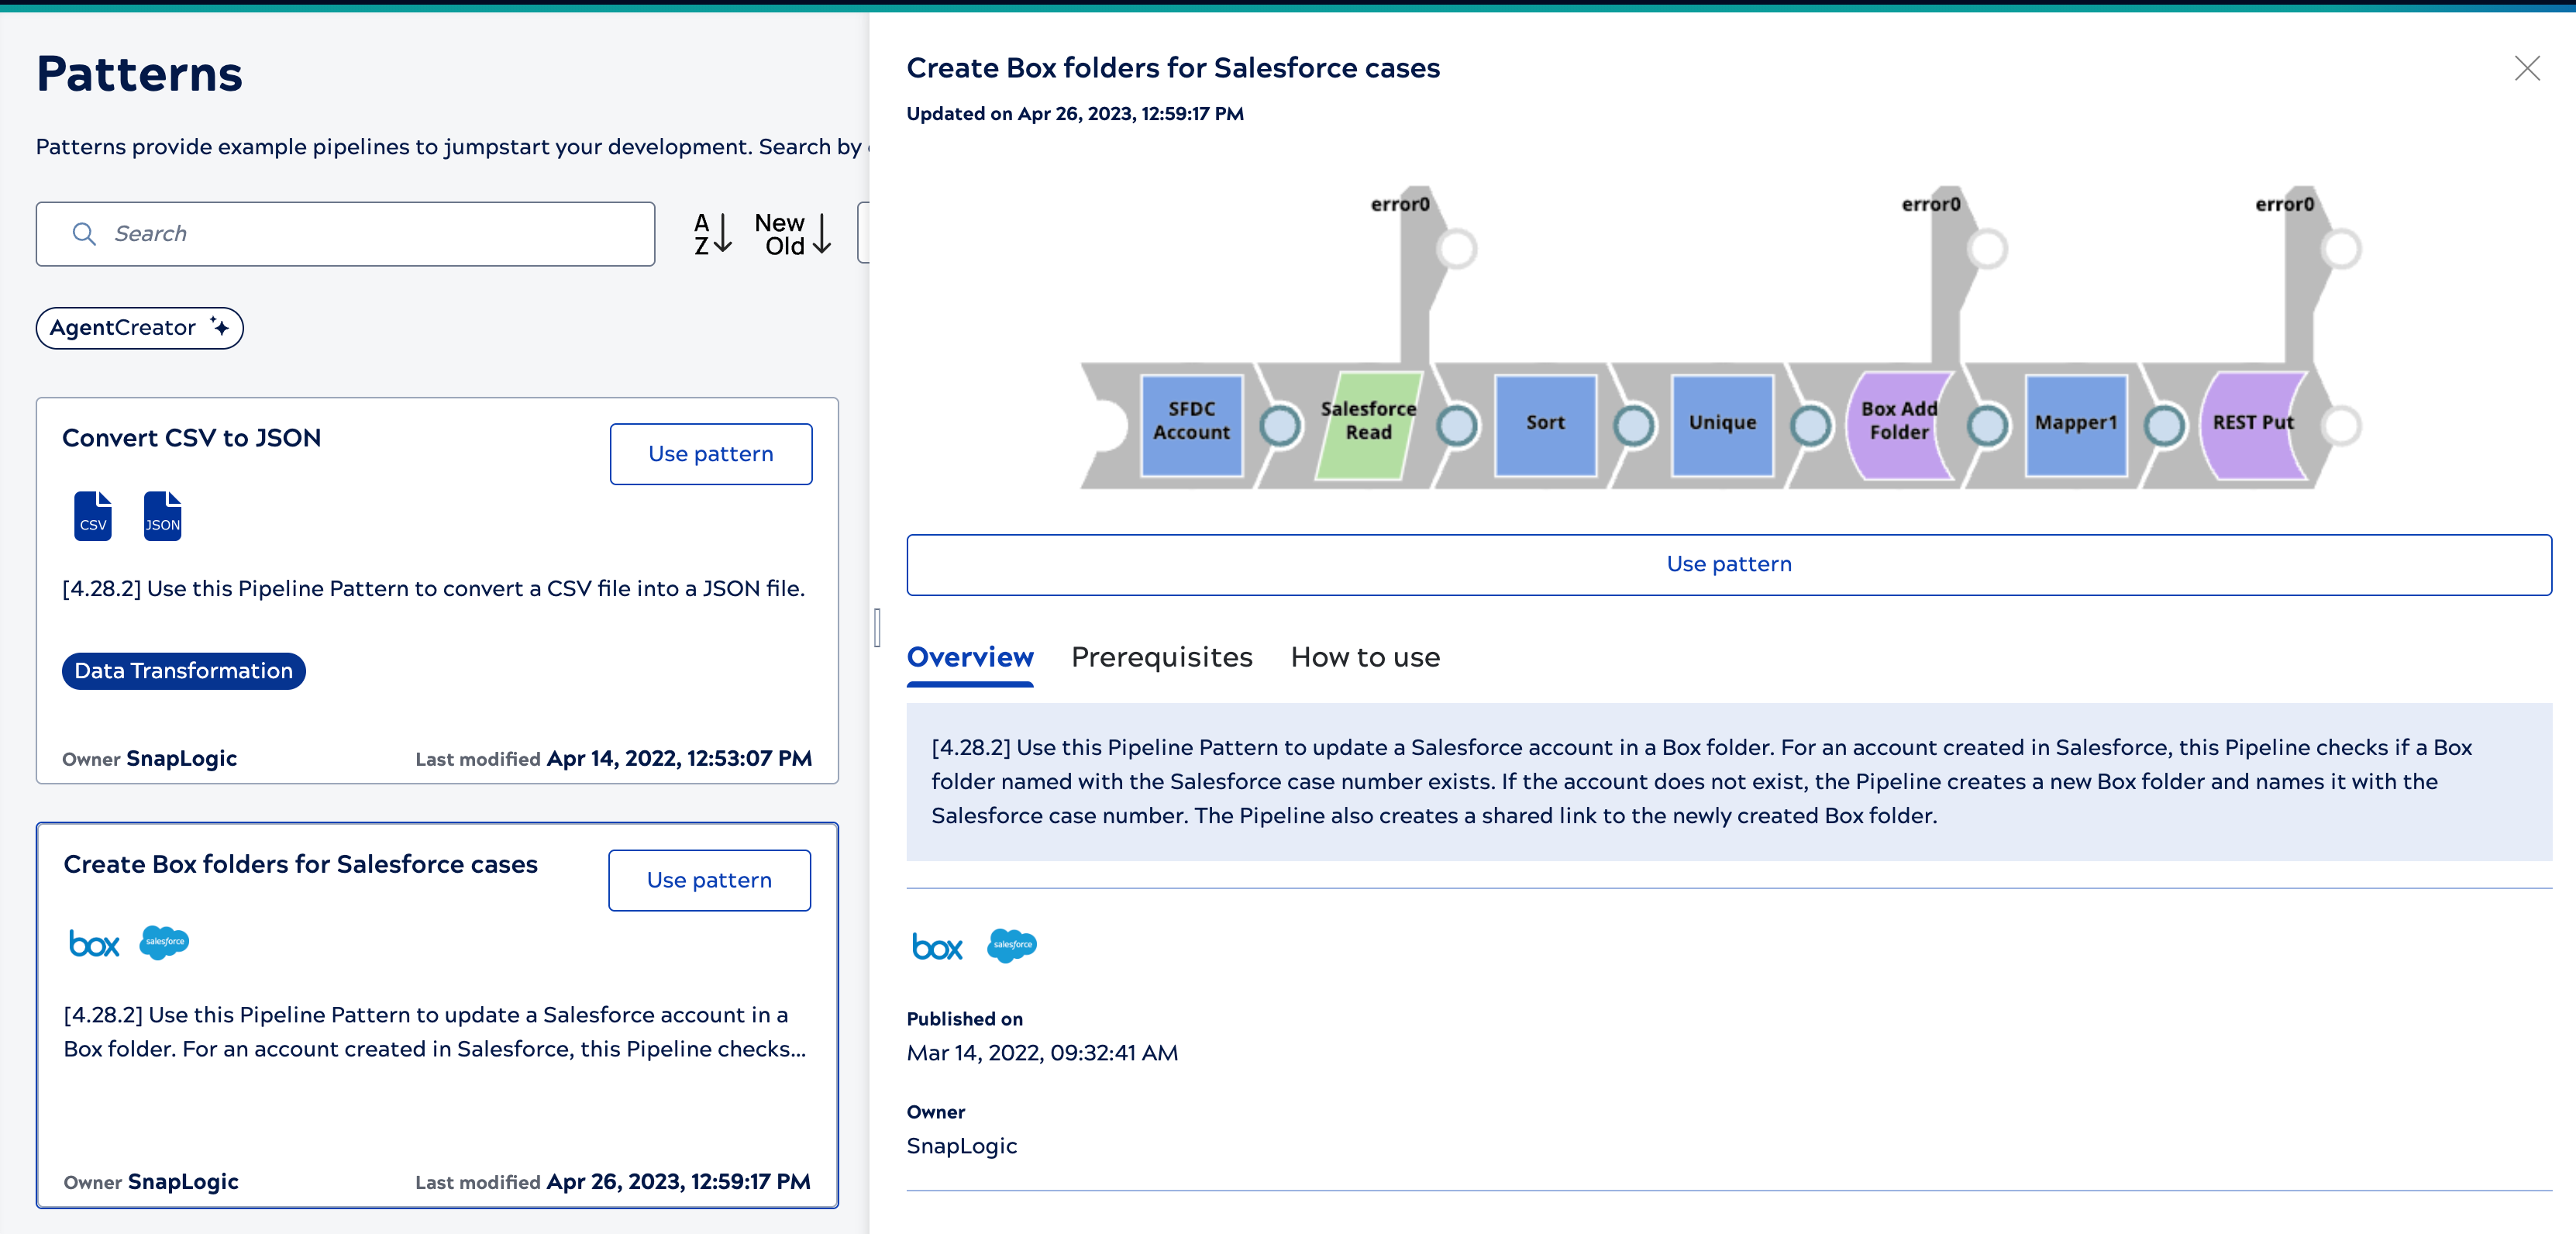Click the JSON file icon
The height and width of the screenshot is (1234, 2576).
tap(162, 516)
